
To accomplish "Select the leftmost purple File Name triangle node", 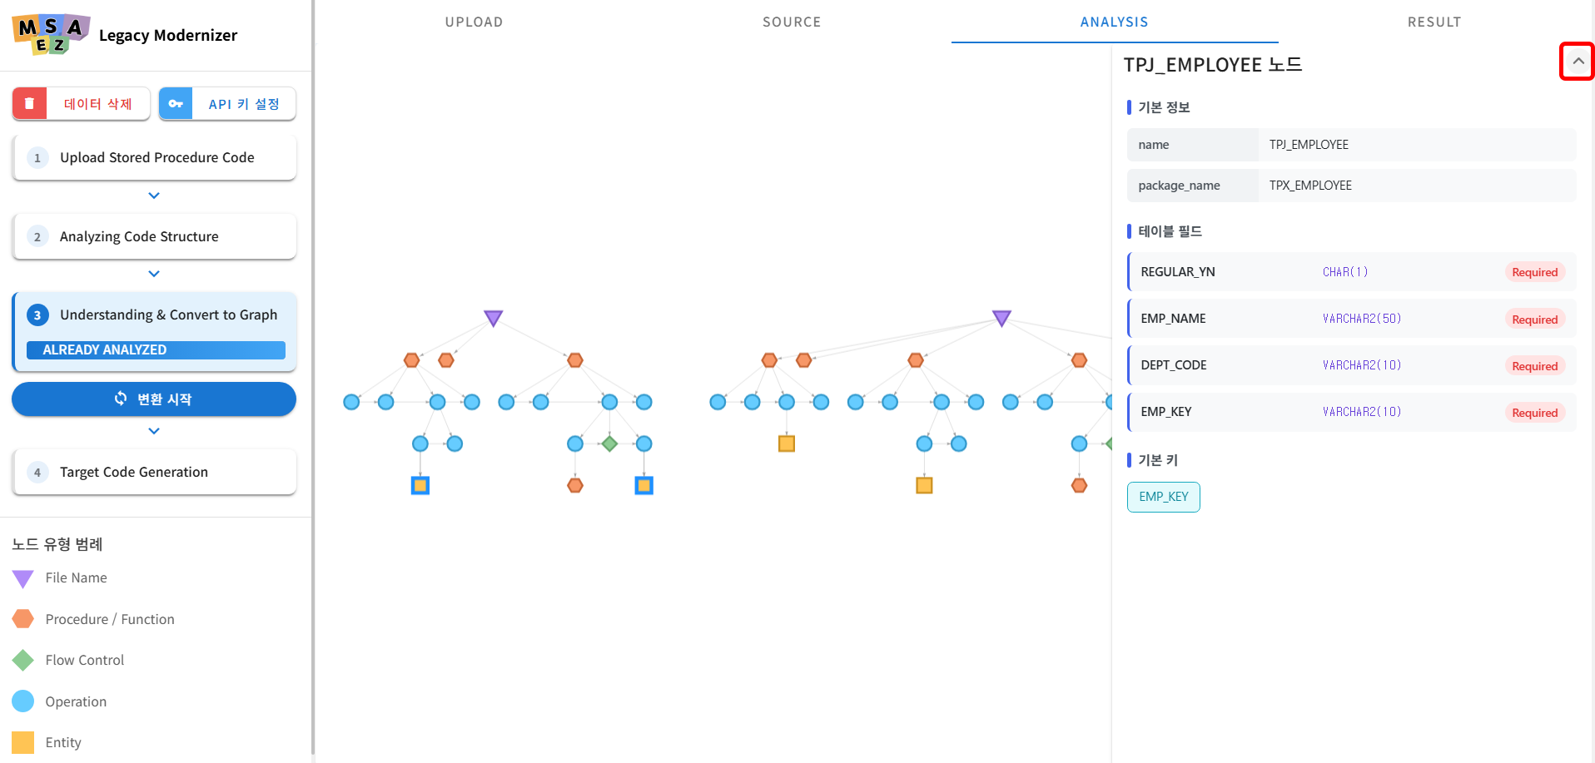I will click(x=493, y=318).
